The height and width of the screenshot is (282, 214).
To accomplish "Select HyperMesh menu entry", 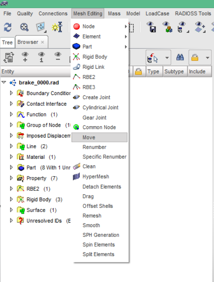I will 100,177.
